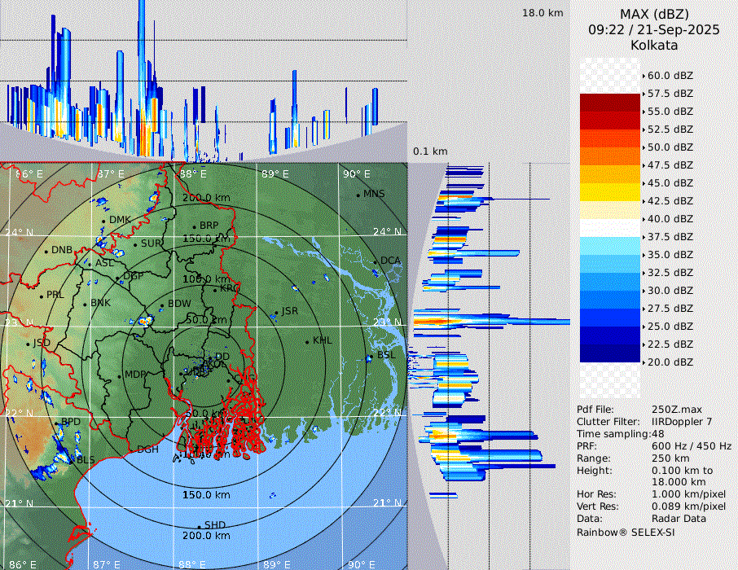738x570 pixels.
Task: Click the 60.0 dBZ legend arrow marker
Action: tap(644, 76)
